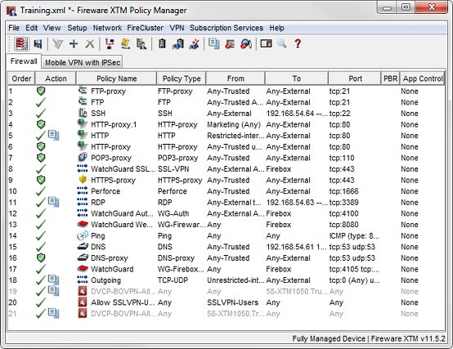The image size is (453, 349).
Task: Open the VPN menu
Action: [x=177, y=28]
